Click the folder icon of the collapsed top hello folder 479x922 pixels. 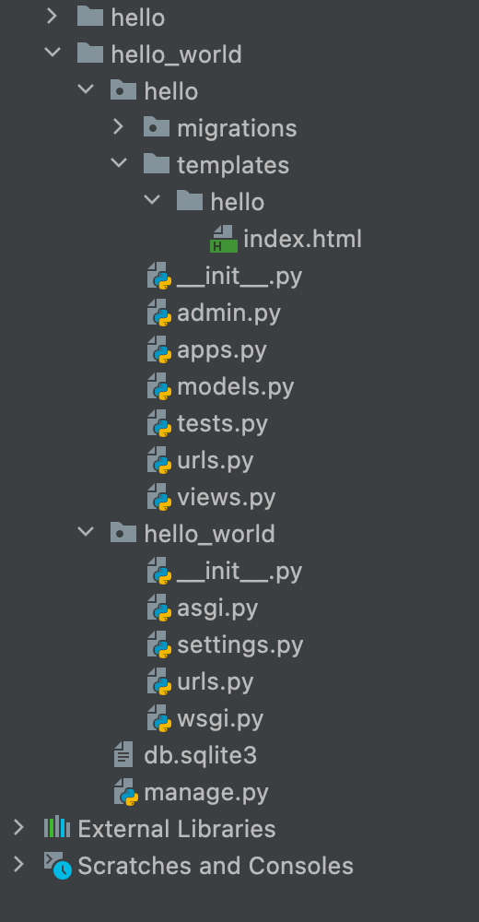point(90,17)
